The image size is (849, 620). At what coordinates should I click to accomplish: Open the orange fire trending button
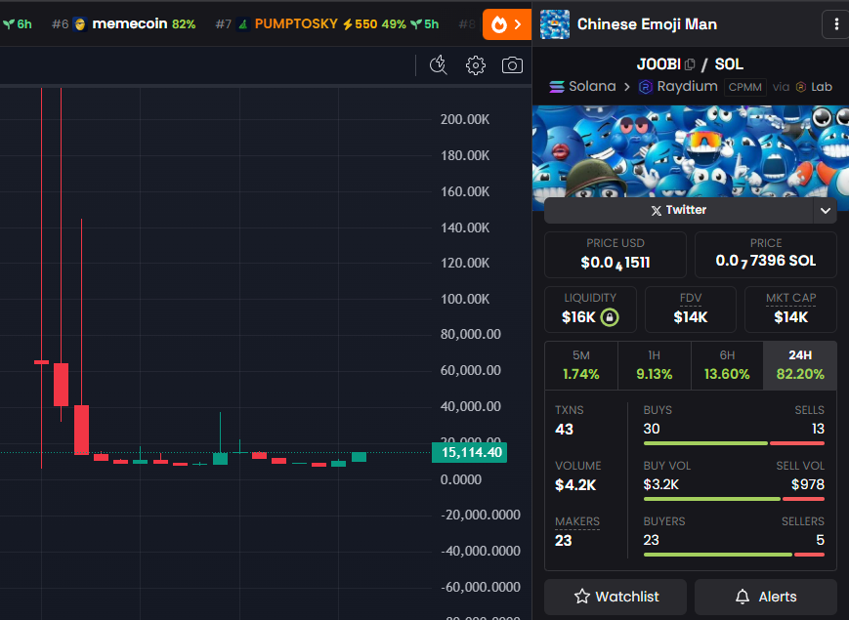coord(507,24)
